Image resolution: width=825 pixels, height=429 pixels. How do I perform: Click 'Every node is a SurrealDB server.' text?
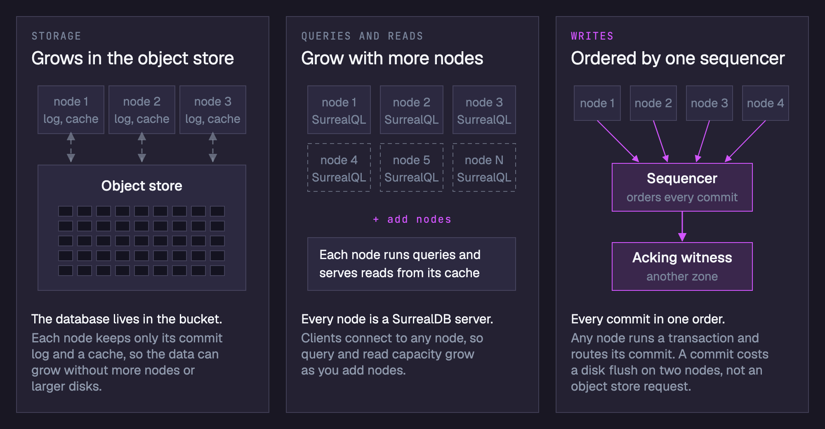tap(397, 319)
